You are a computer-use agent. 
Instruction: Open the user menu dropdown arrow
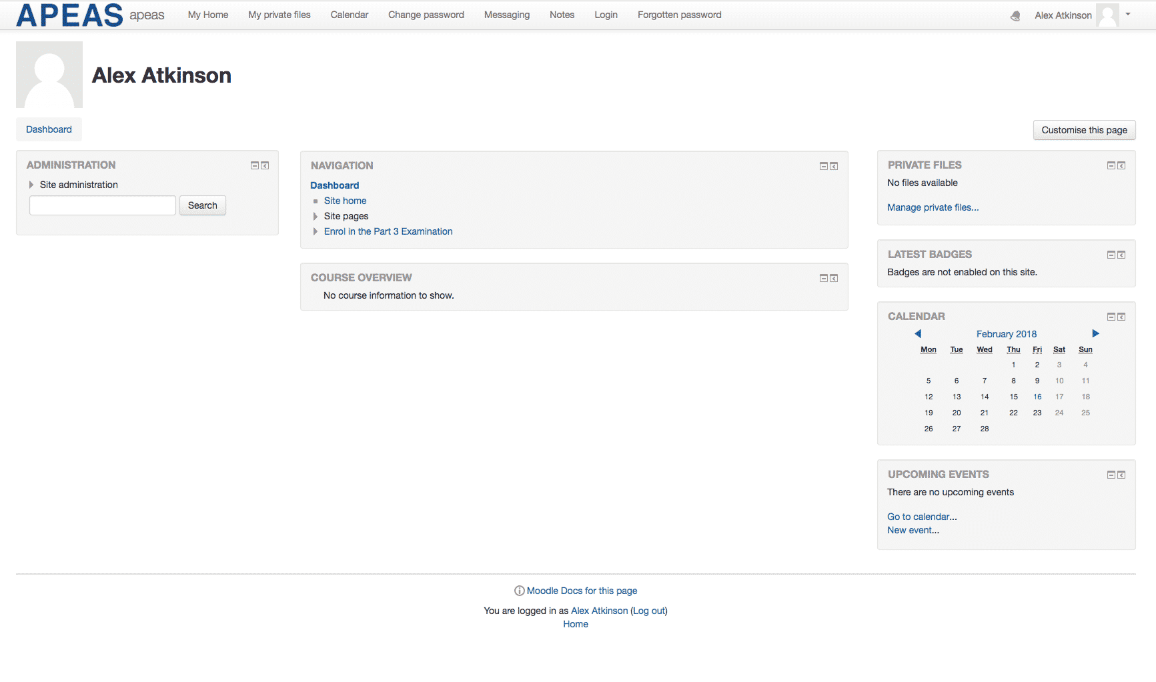click(x=1128, y=14)
